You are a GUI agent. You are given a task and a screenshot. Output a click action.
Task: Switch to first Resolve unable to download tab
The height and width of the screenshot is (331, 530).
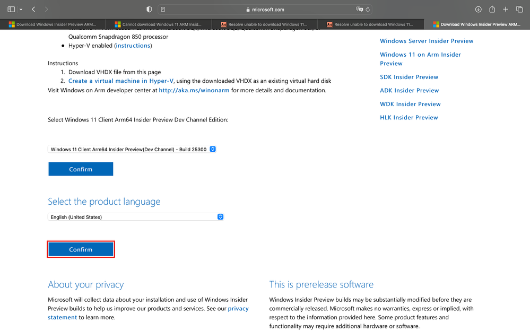(265, 24)
